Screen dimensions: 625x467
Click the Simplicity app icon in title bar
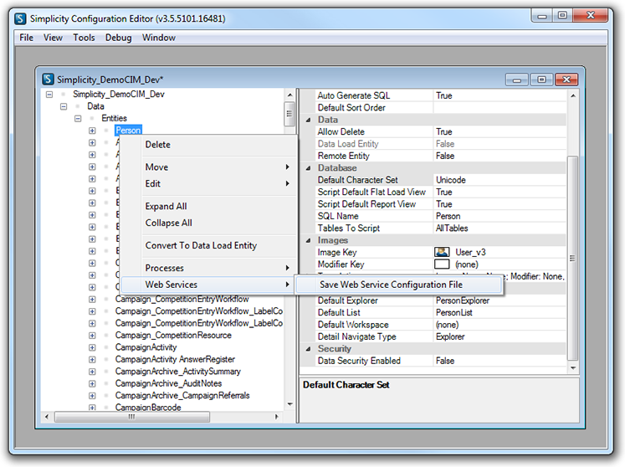click(20, 18)
